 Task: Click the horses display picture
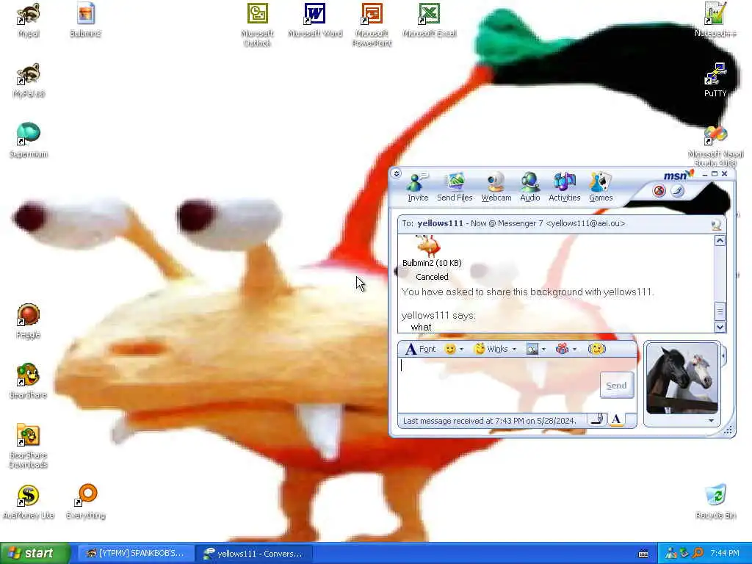point(682,378)
